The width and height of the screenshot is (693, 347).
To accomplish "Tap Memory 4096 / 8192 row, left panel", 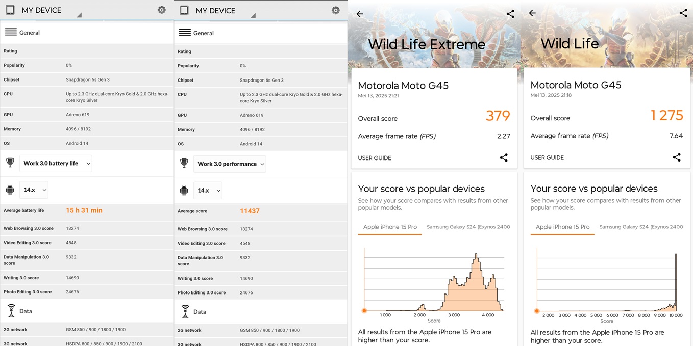I will point(87,129).
